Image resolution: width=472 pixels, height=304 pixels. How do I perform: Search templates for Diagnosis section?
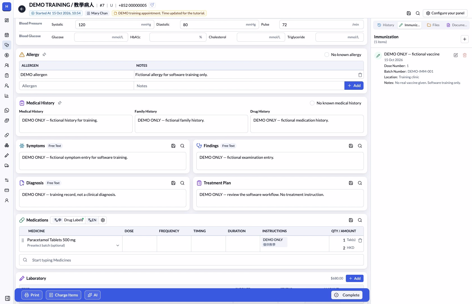(182, 183)
